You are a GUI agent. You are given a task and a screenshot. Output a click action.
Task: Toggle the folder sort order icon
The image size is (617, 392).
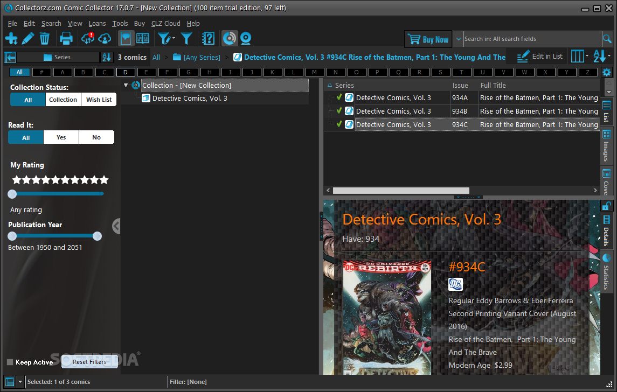107,58
